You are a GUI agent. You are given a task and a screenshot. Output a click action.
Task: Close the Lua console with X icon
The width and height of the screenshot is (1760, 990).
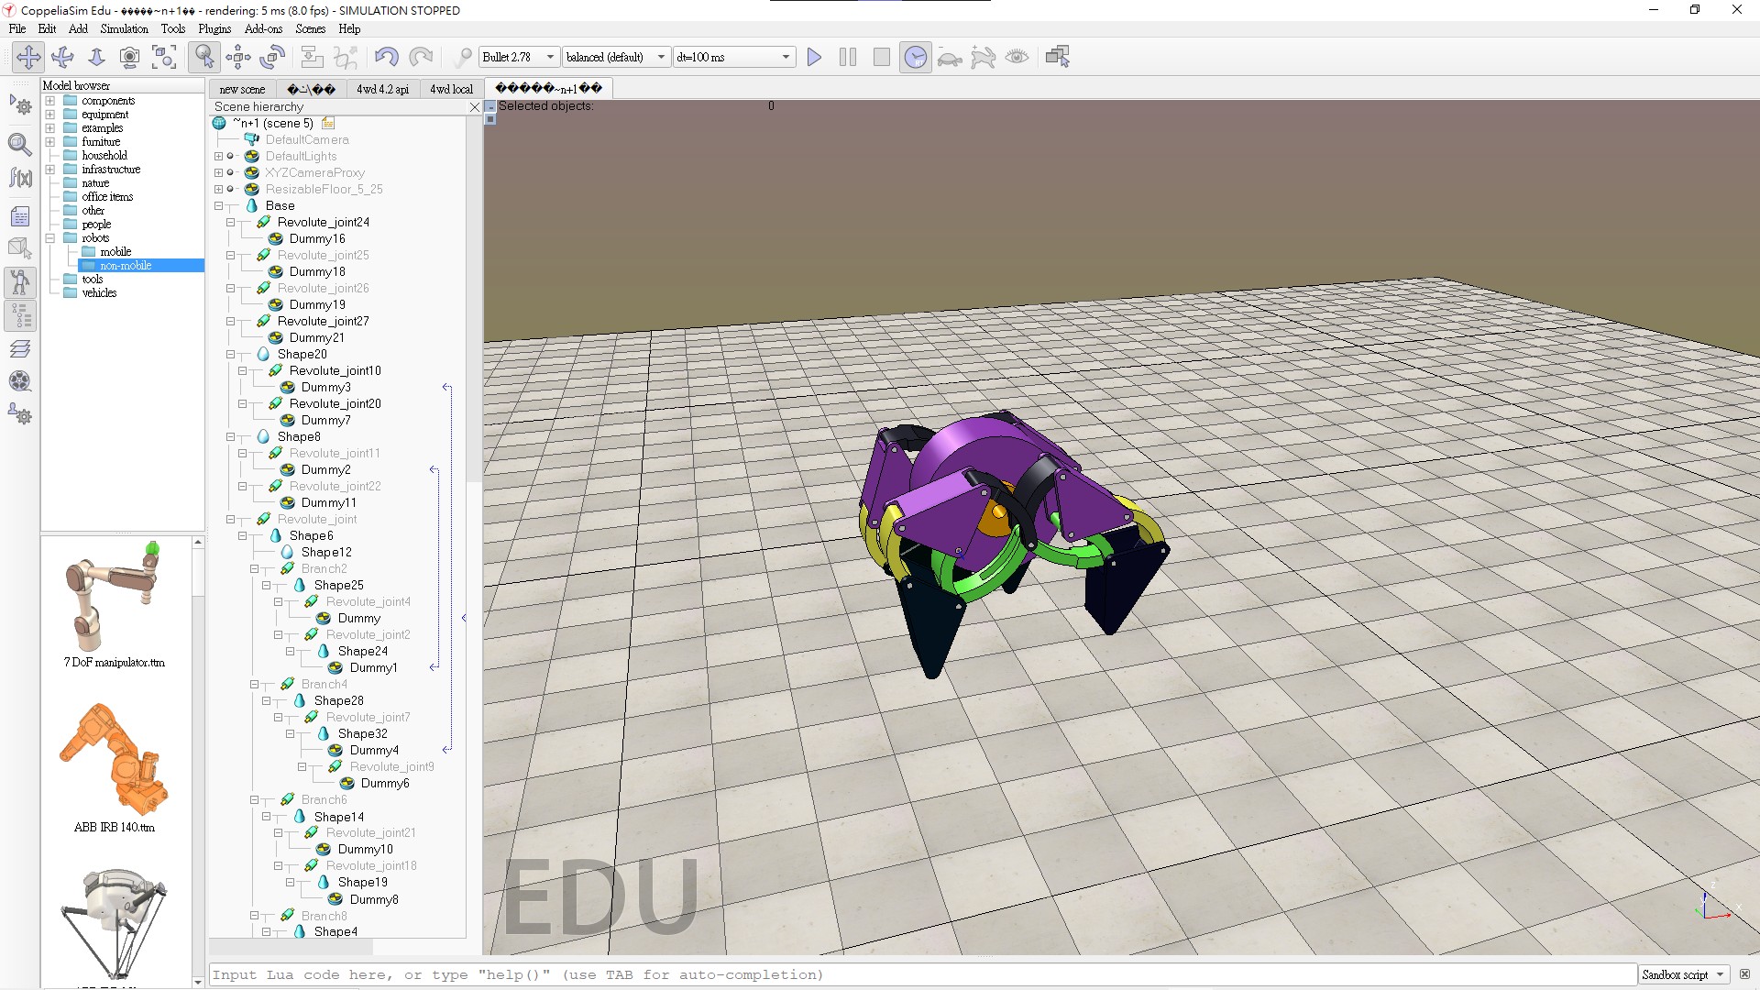1744,974
